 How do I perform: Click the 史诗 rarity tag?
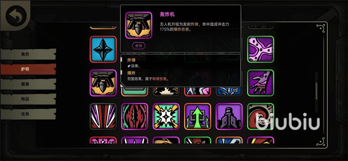[x=139, y=46]
